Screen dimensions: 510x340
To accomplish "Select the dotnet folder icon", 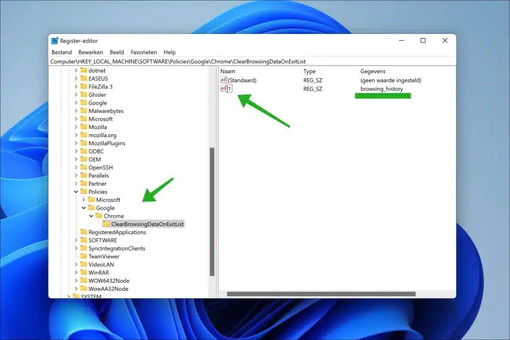I will pos(84,70).
